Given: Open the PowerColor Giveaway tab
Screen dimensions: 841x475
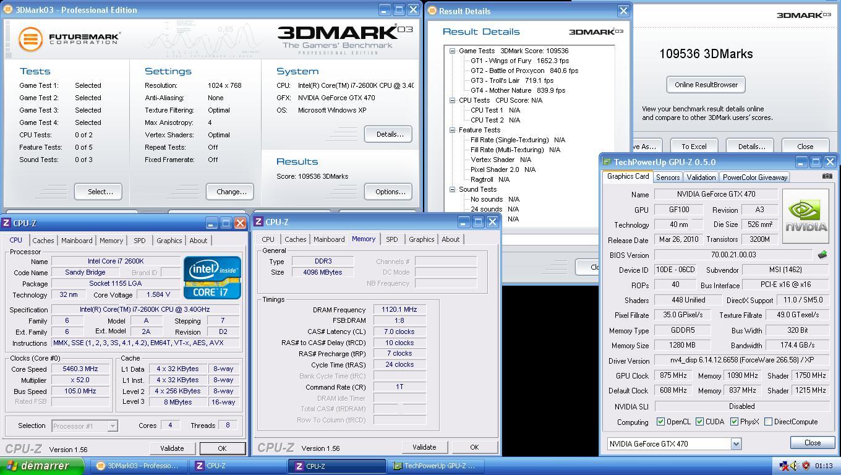Looking at the screenshot, I should 755,177.
